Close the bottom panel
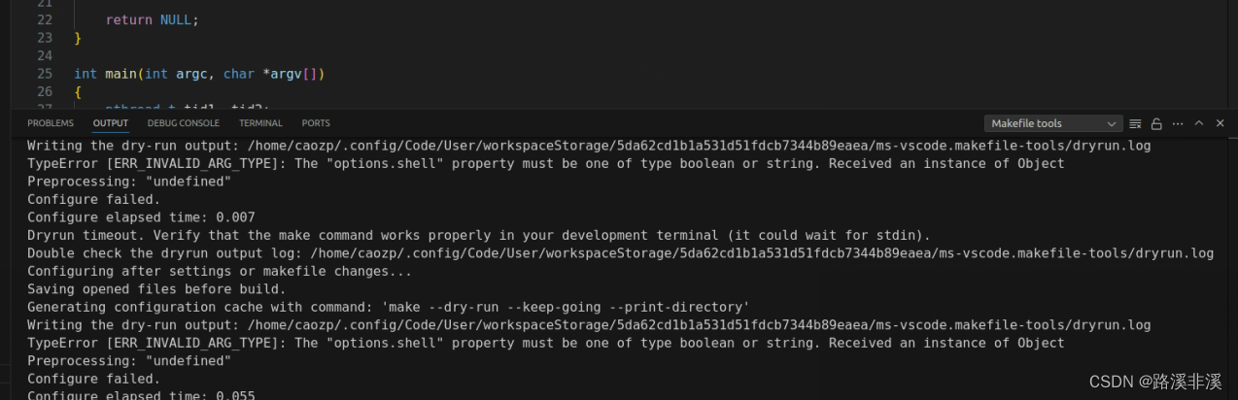Image resolution: width=1238 pixels, height=400 pixels. [1219, 123]
